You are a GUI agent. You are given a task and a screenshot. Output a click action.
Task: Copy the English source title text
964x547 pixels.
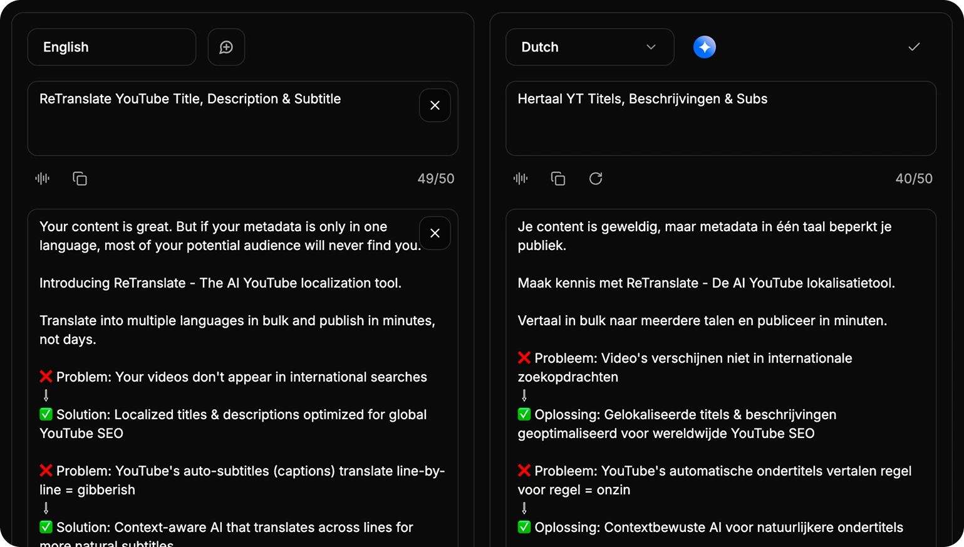pos(80,179)
